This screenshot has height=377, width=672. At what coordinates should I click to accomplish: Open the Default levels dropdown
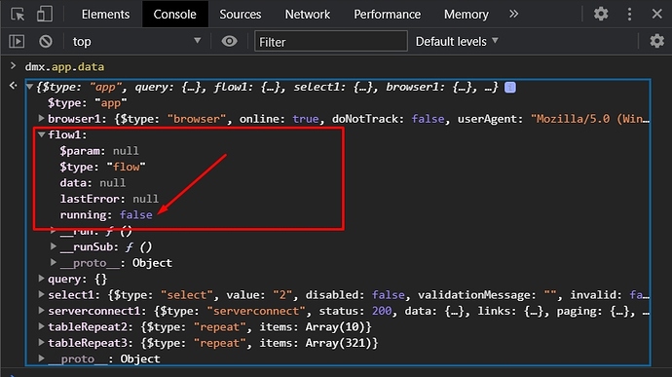point(457,42)
